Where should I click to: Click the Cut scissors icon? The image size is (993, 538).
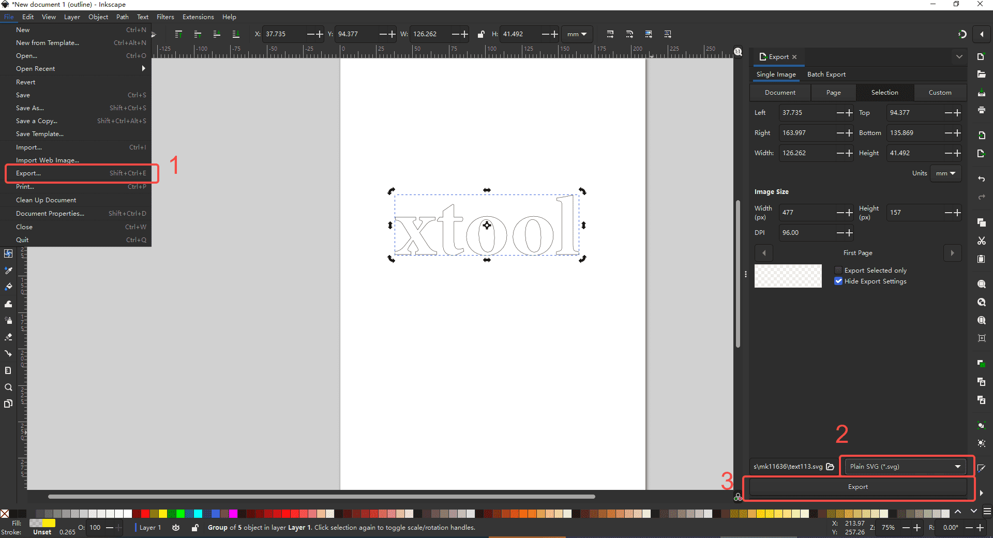click(x=981, y=241)
